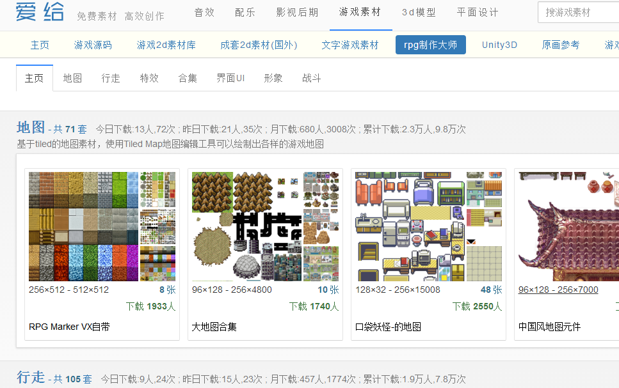Click the 口袋妖怪-的地图 title
This screenshot has height=388, width=619.
click(389, 327)
